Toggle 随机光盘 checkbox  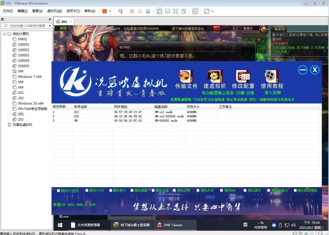click(x=153, y=191)
